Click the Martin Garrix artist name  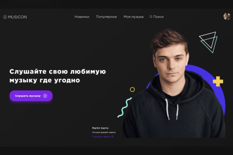tap(100, 128)
